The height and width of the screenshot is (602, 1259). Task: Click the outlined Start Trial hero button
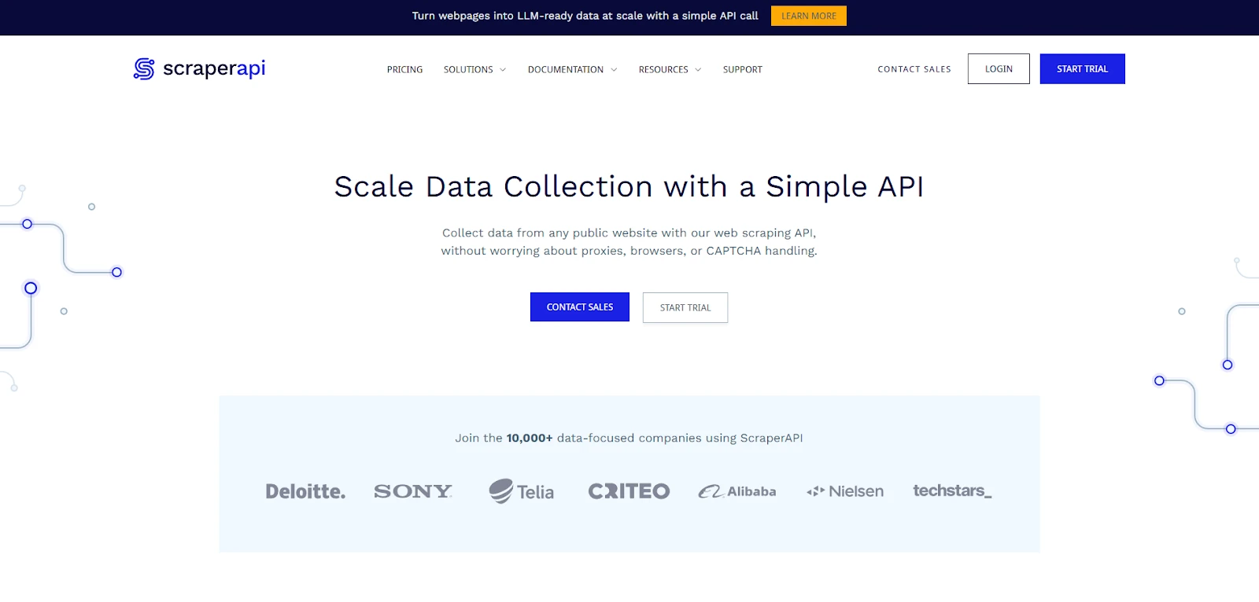[x=685, y=307]
